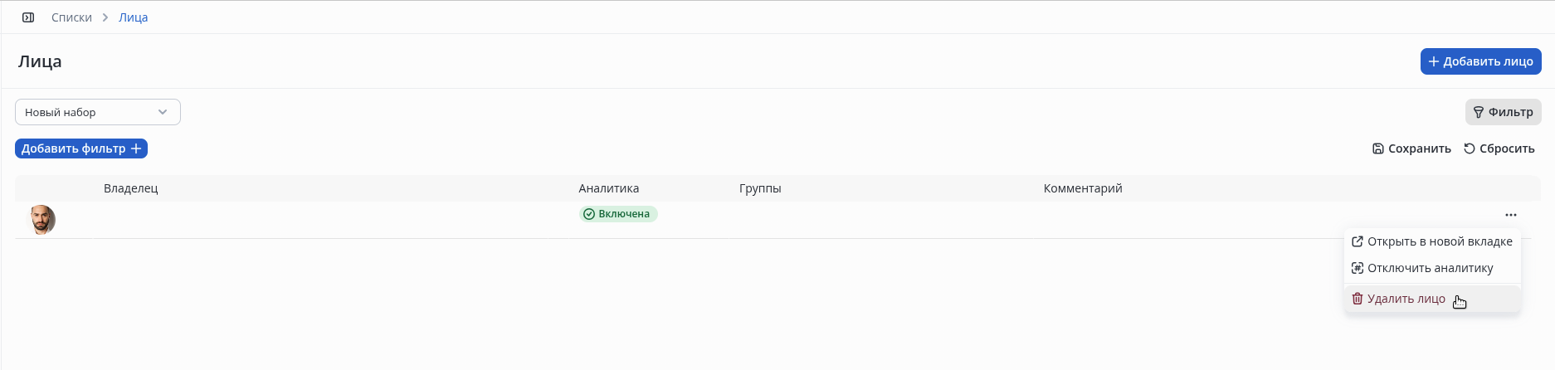
Task: Click the Лица breadcrumb link
Action: [133, 17]
